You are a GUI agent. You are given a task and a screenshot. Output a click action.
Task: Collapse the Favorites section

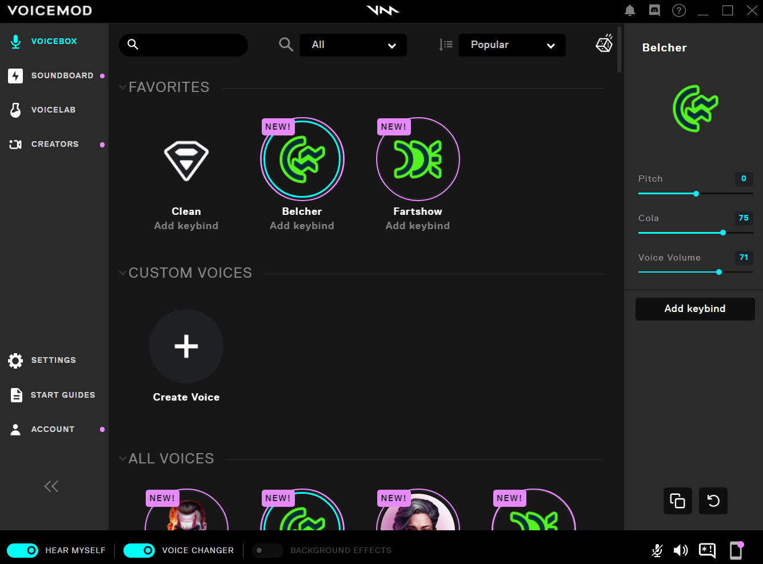pyautogui.click(x=122, y=87)
